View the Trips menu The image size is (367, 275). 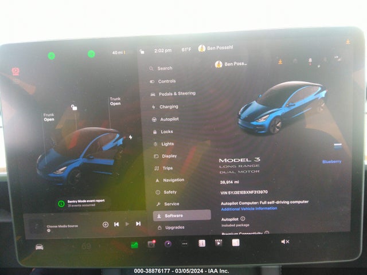point(163,168)
